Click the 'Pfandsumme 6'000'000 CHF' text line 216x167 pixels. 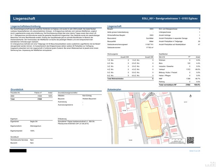tap(74, 123)
